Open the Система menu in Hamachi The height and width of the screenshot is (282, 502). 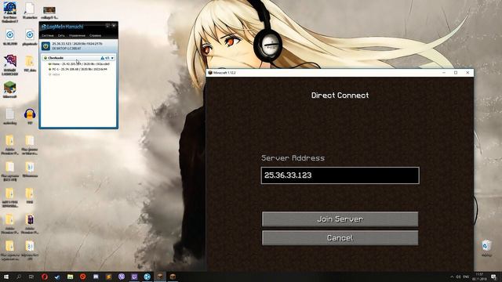pyautogui.click(x=47, y=35)
